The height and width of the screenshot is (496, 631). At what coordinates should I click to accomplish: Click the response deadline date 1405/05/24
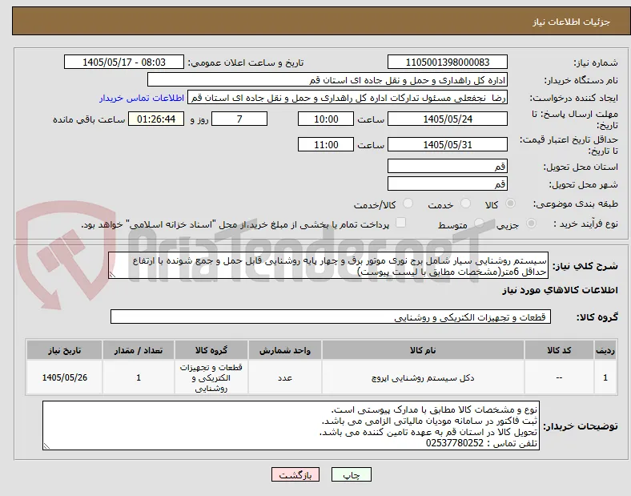(448, 119)
